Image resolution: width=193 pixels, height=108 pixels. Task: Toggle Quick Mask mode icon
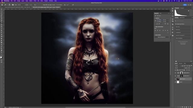(x=2, y=60)
